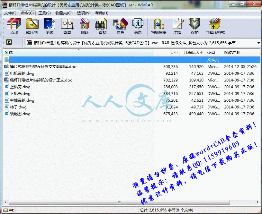Click the key password icon in status bar

[x=12, y=210]
